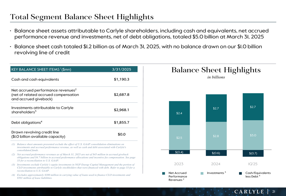Click footnote (4) about CLO loans excluded
Screen dimensions: 286x196
point(71,176)
